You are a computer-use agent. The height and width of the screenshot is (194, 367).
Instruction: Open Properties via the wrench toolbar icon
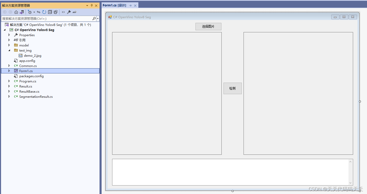pyautogui.click(x=69, y=12)
